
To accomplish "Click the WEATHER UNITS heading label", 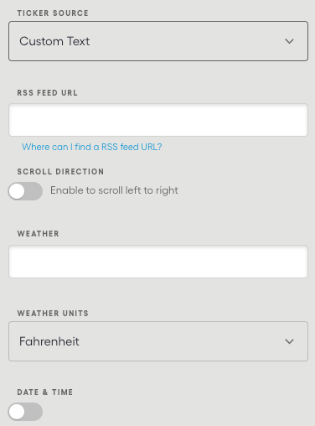I will 53,314.
